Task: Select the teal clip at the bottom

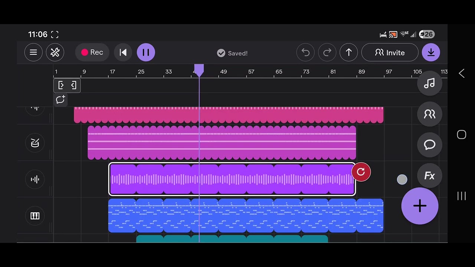Action: click(232, 238)
